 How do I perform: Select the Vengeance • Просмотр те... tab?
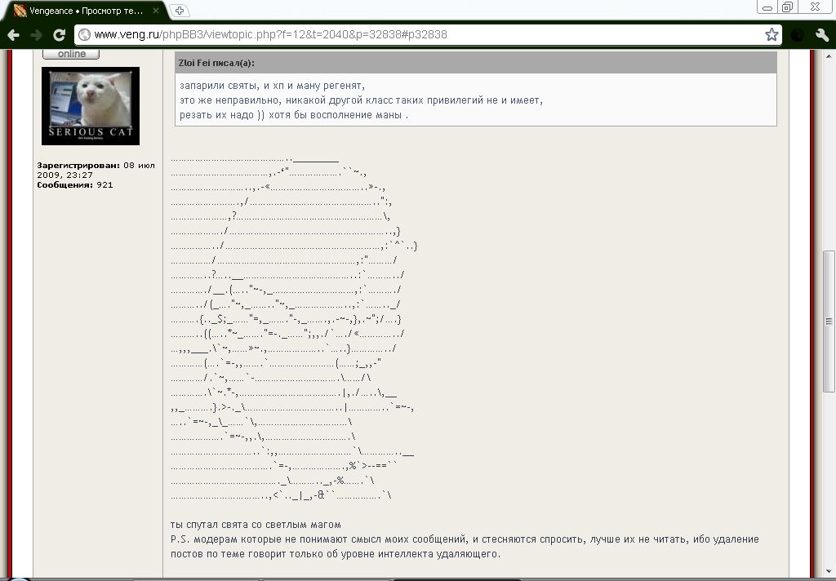85,11
